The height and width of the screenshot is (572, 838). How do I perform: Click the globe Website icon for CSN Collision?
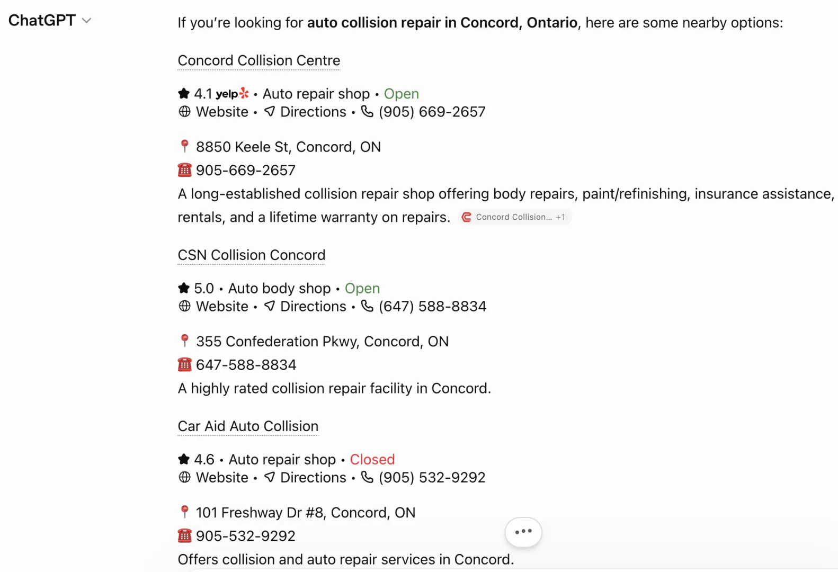(x=184, y=306)
